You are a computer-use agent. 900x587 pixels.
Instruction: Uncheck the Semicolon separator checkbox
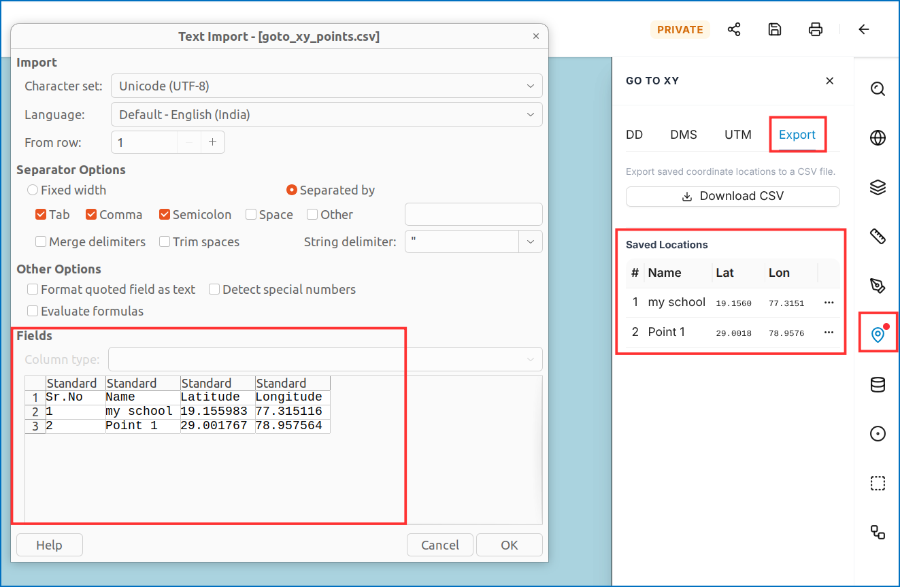tap(165, 215)
